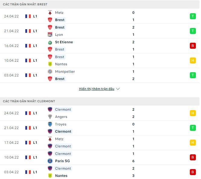Click the Montpellier team name
Image resolution: width=201 pixels, height=179 pixels.
click(x=65, y=72)
